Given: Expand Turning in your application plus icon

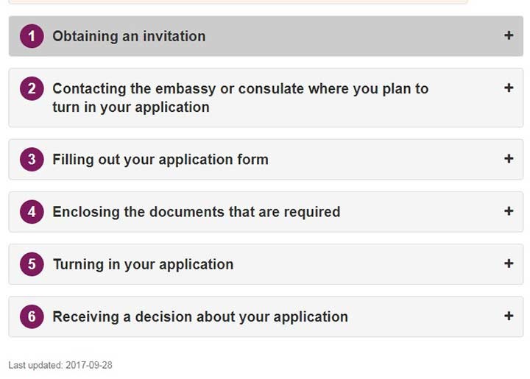Looking at the screenshot, I should coord(509,263).
